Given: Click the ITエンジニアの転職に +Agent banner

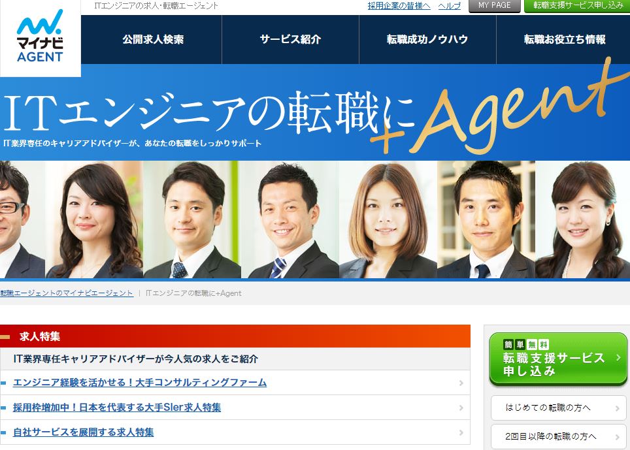Looking at the screenshot, I should (x=315, y=112).
